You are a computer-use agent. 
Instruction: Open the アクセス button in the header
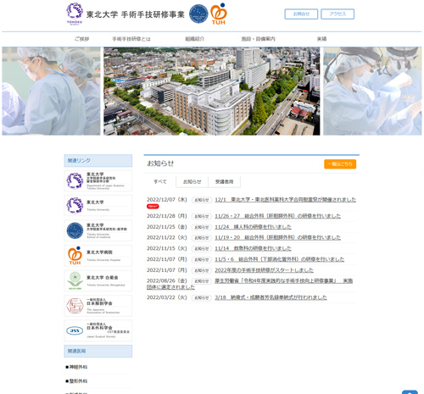(338, 14)
